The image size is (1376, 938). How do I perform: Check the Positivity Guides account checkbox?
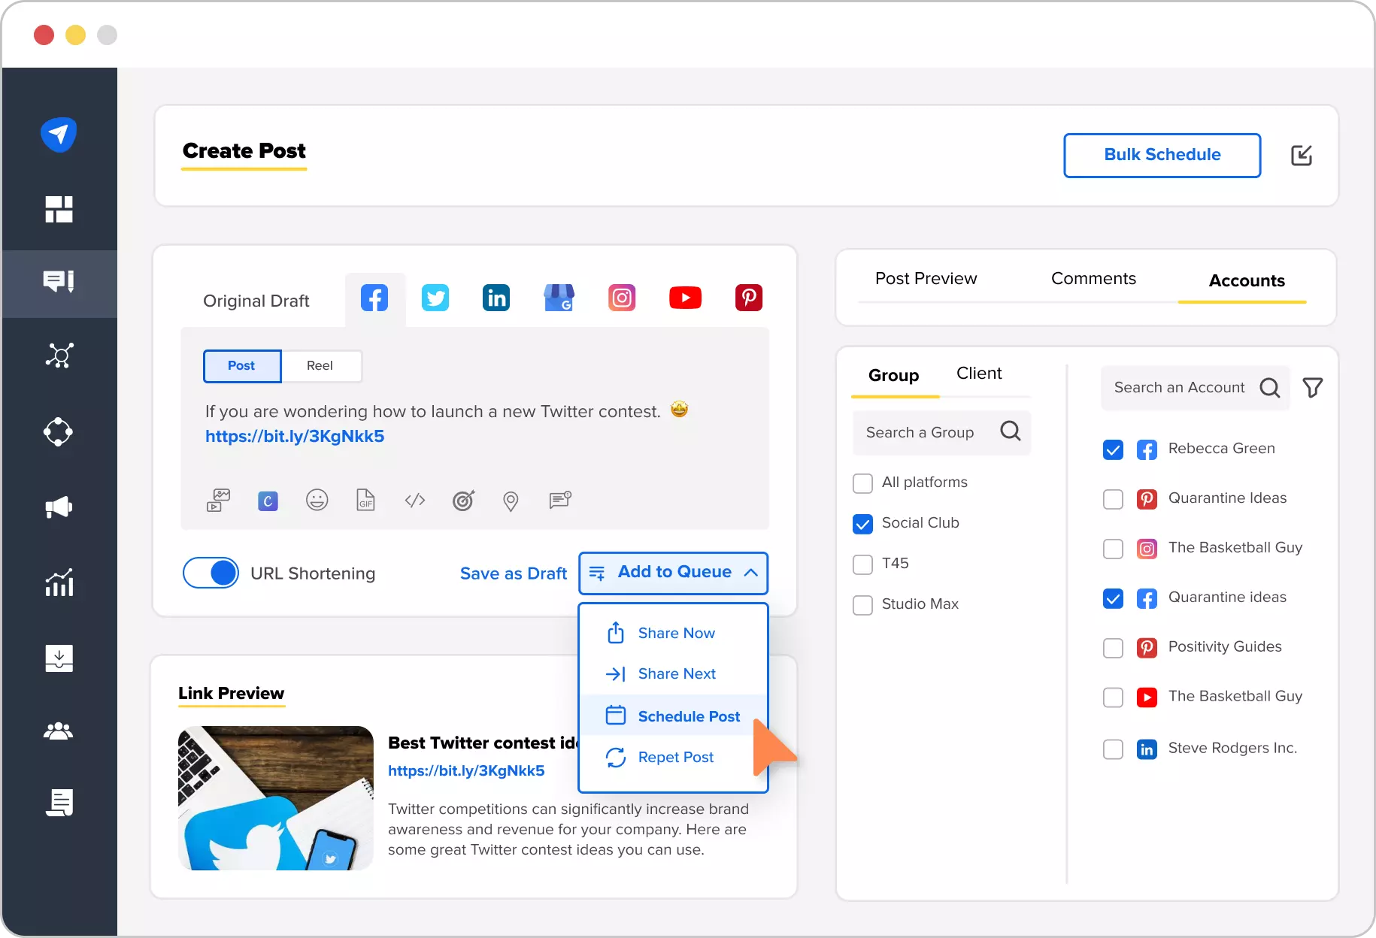pyautogui.click(x=1113, y=648)
